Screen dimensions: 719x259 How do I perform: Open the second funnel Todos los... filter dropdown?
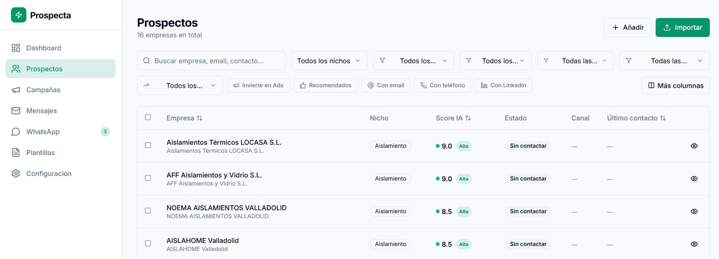coord(496,61)
